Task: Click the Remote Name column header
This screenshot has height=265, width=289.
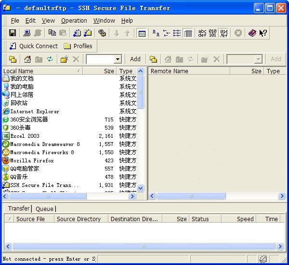Action: [x=189, y=71]
